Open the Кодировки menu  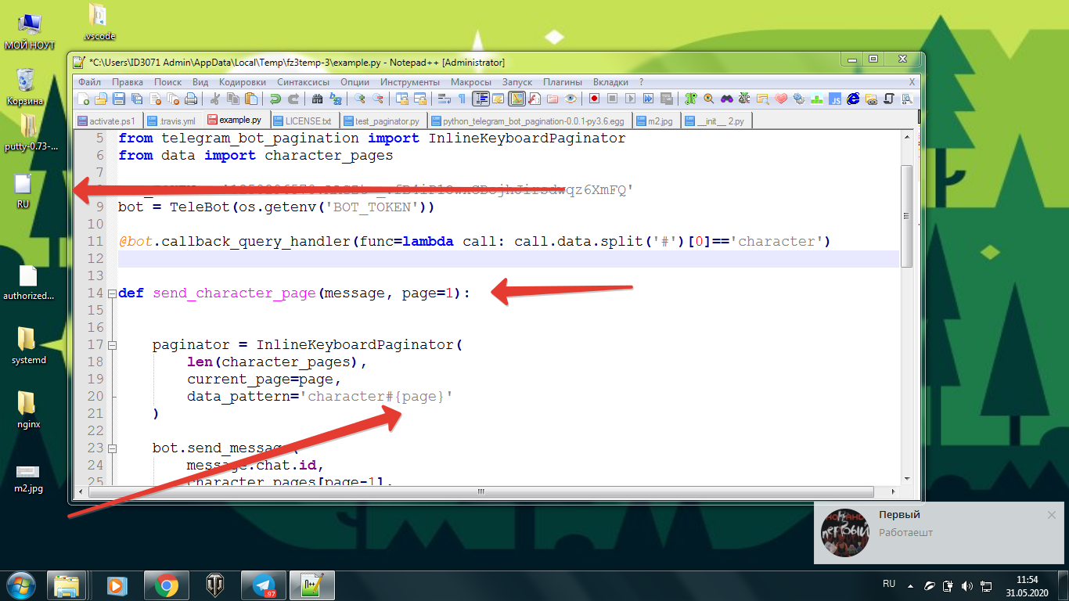click(243, 82)
